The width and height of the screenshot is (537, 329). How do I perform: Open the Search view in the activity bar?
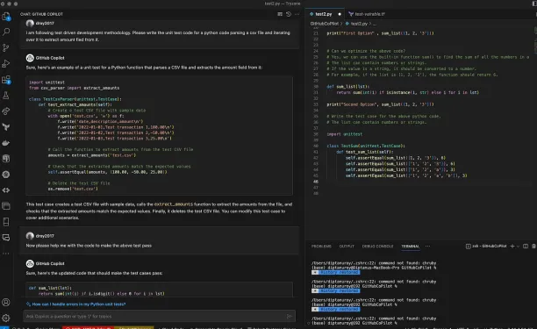[x=6, y=32]
